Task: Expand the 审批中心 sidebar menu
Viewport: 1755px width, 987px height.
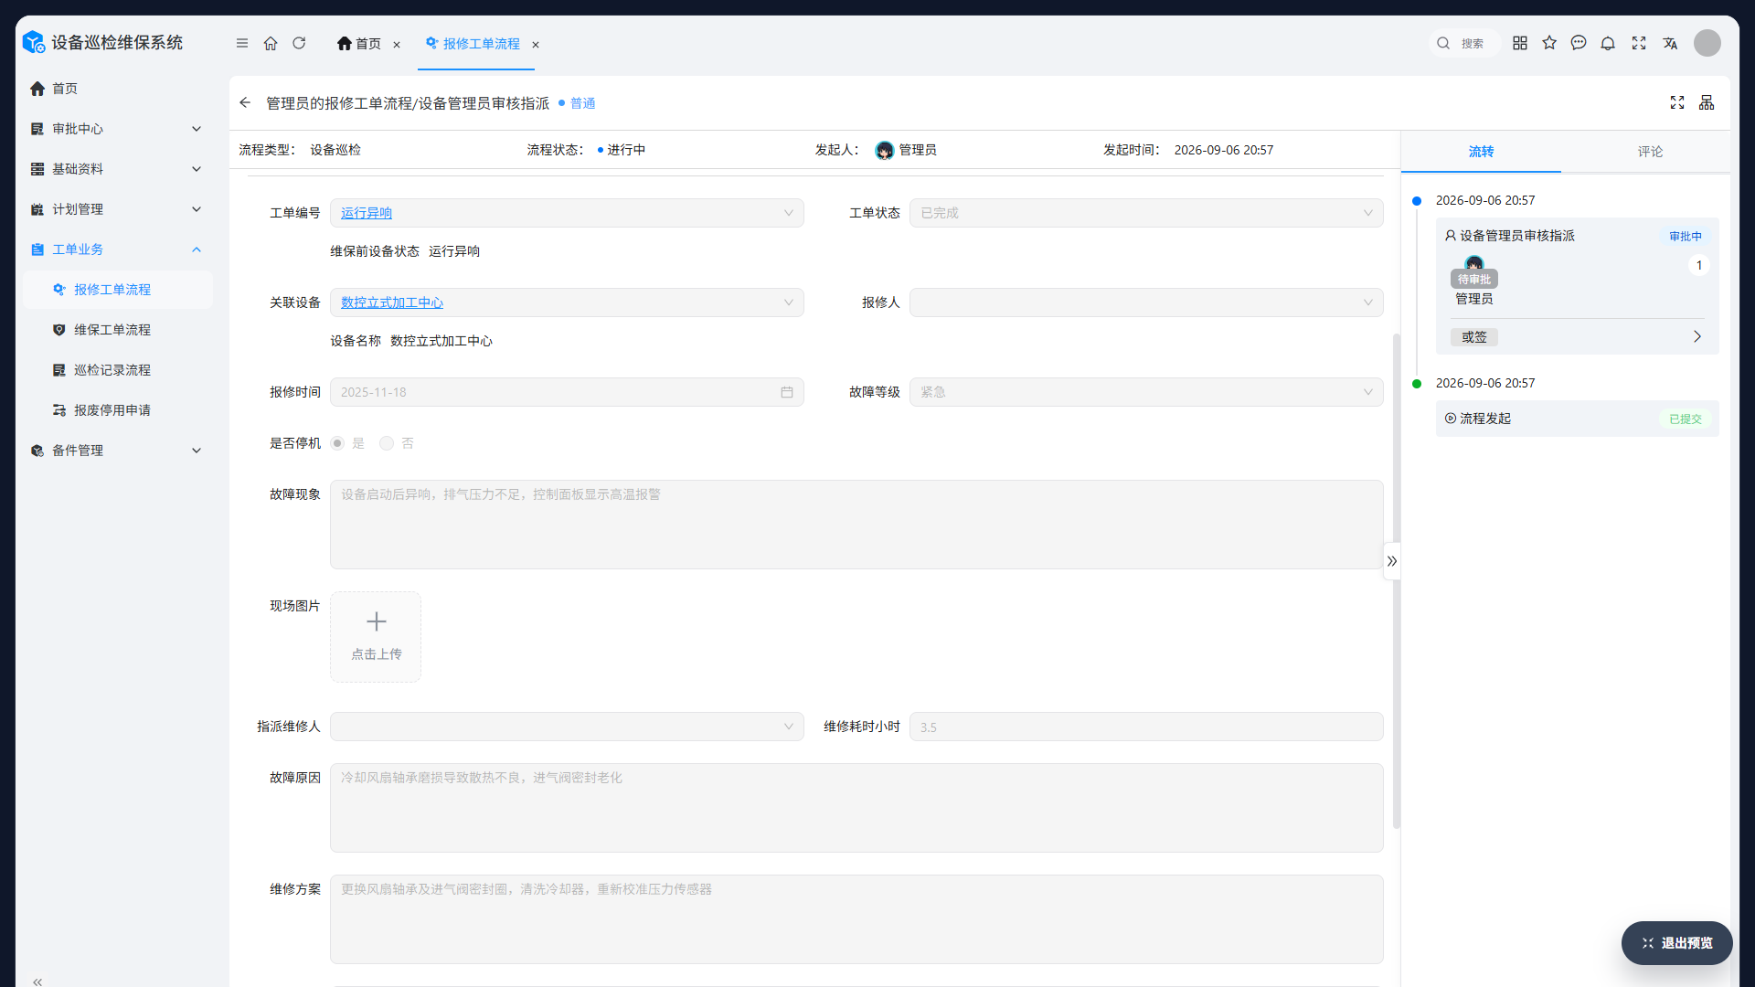Action: [117, 129]
